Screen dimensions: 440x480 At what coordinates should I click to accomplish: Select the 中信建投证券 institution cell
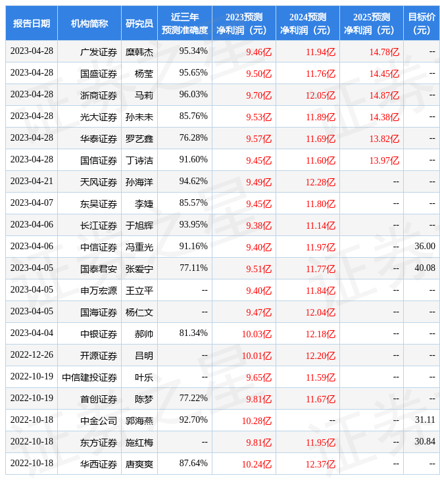point(89,377)
